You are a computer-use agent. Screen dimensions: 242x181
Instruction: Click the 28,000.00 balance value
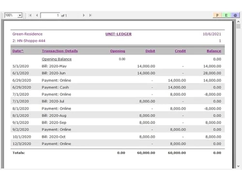coord(212,73)
